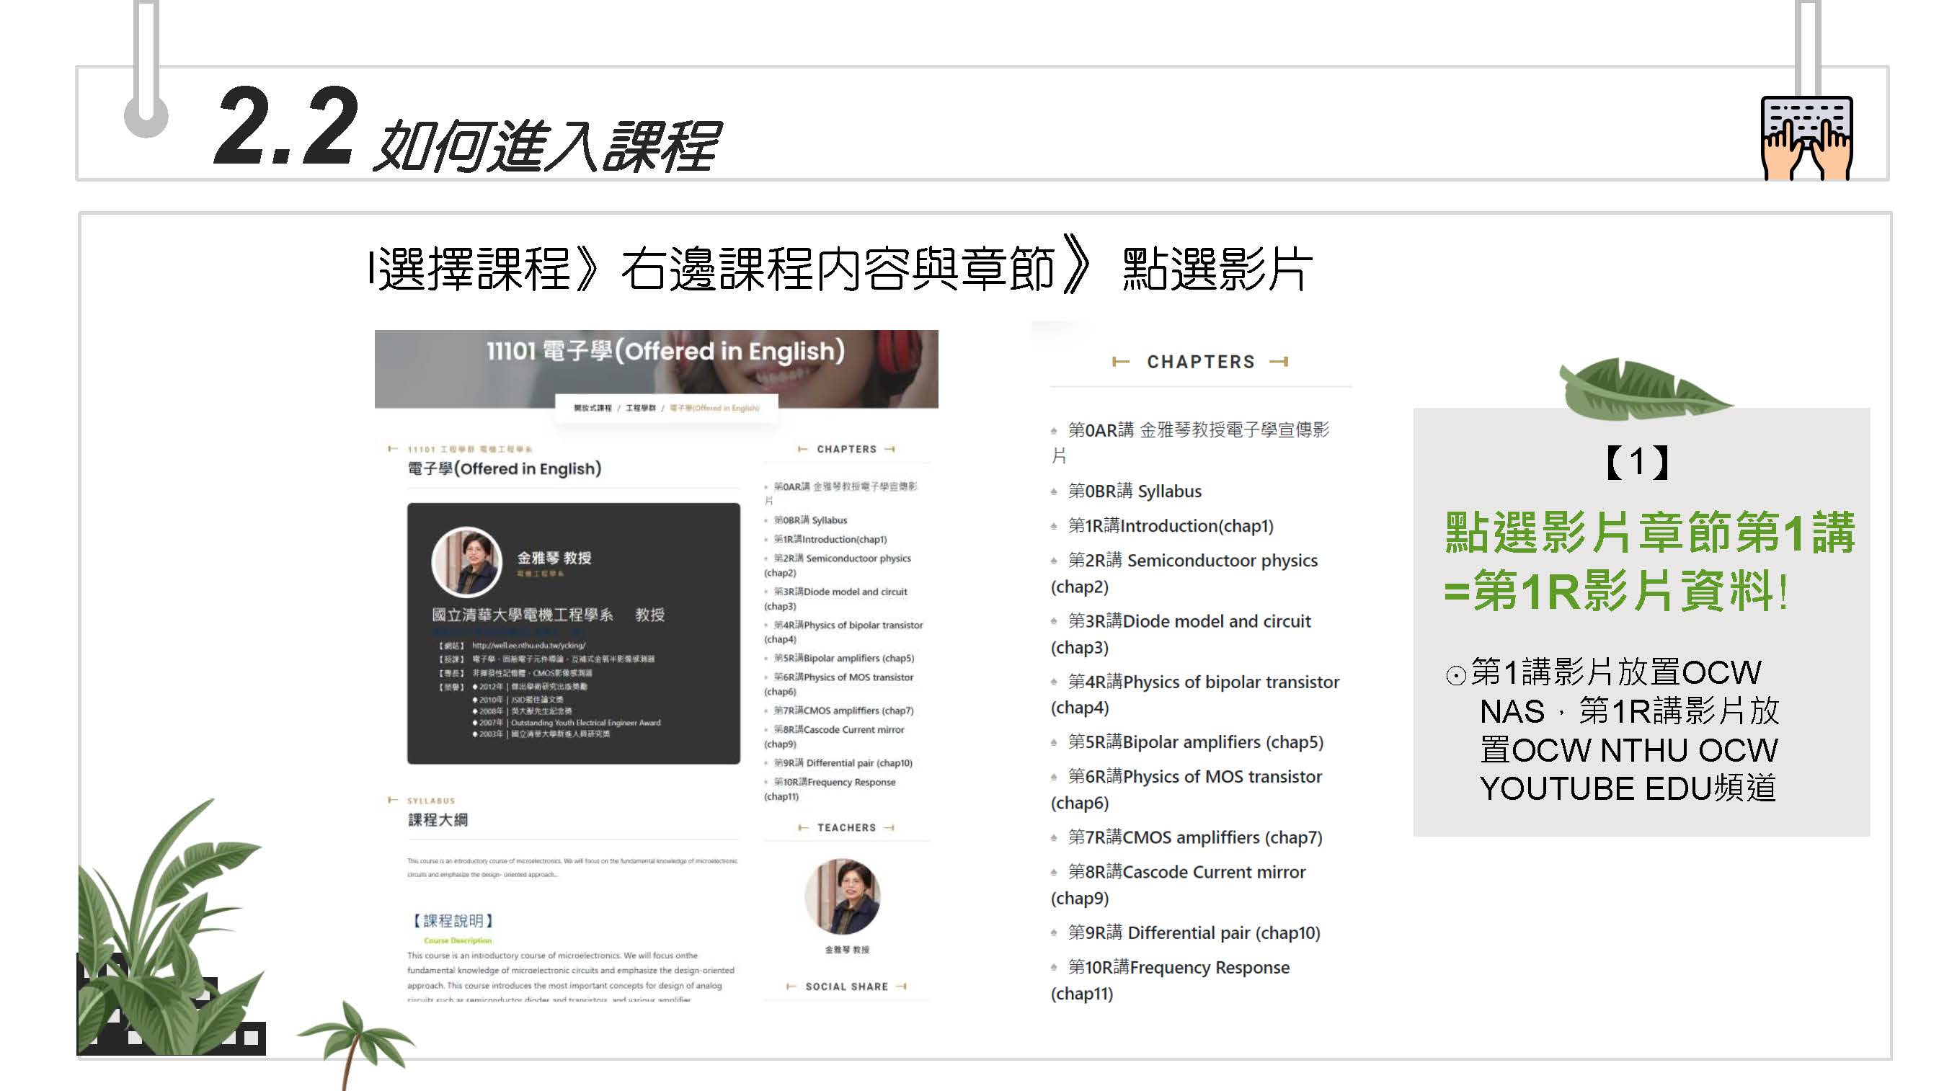Open 第5R講Bipolar amplifiers (chap5) in large list
1939x1091 pixels.
pos(1195,742)
